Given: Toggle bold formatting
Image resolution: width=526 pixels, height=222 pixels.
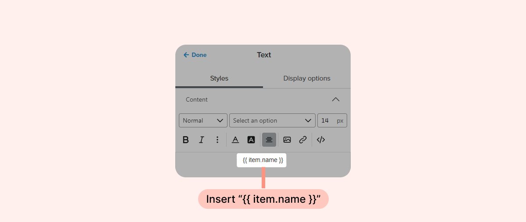Looking at the screenshot, I should pyautogui.click(x=186, y=140).
